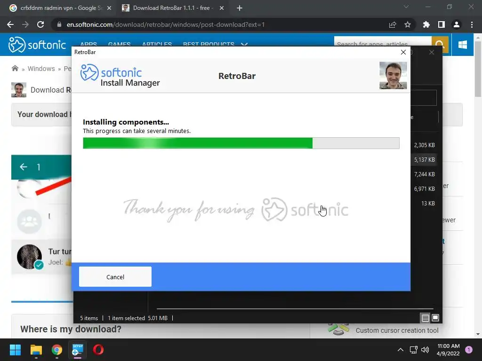Open GAMES menu on Softonic
Viewport: 482px width, 361px height.
click(x=119, y=45)
